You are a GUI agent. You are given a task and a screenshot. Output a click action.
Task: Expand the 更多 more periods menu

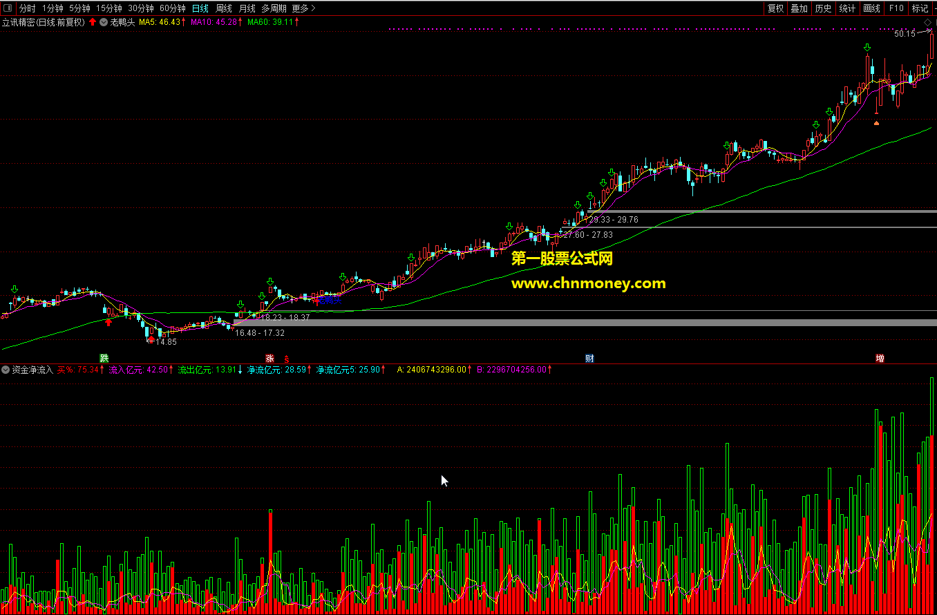pyautogui.click(x=303, y=8)
